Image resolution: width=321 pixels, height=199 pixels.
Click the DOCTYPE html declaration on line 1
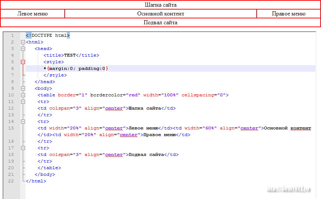click(x=48, y=35)
